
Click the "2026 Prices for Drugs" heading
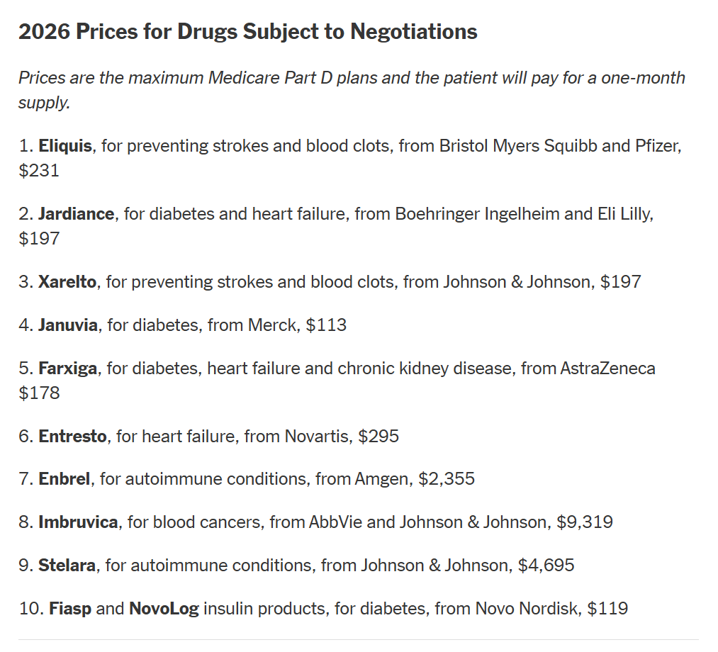point(247,32)
